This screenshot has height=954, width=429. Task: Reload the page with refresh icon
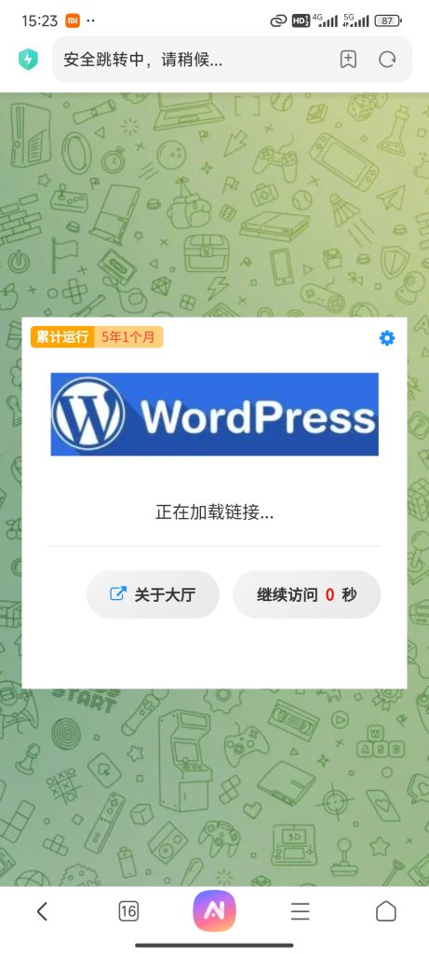[387, 59]
